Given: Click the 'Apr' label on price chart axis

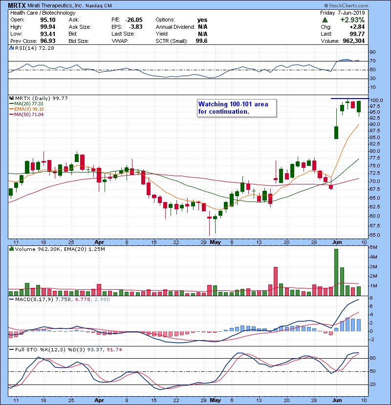Looking at the screenshot, I should tap(99, 242).
